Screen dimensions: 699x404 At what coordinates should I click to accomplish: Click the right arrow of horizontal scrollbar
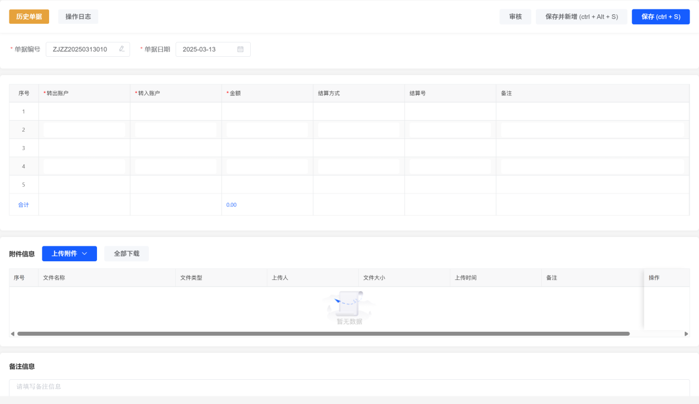[x=686, y=334]
